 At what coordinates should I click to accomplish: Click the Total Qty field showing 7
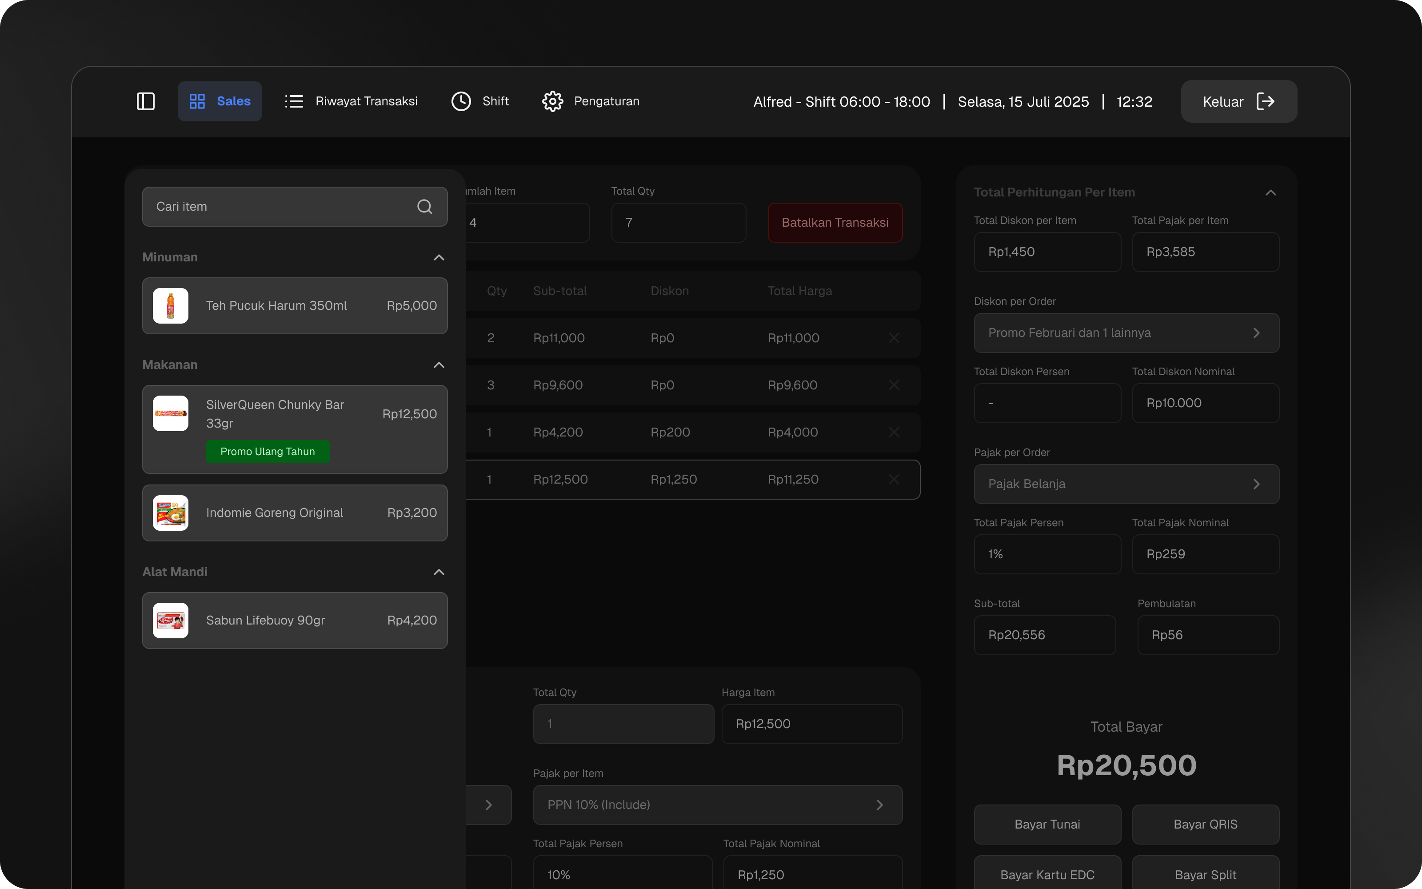(x=679, y=222)
